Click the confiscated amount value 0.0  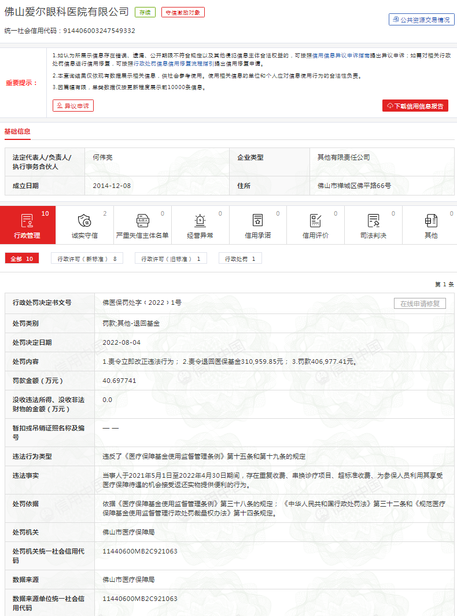click(x=107, y=400)
